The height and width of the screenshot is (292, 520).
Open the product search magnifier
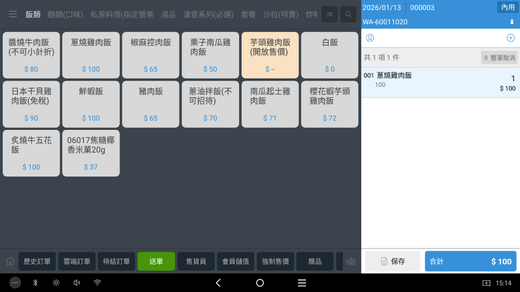click(348, 14)
